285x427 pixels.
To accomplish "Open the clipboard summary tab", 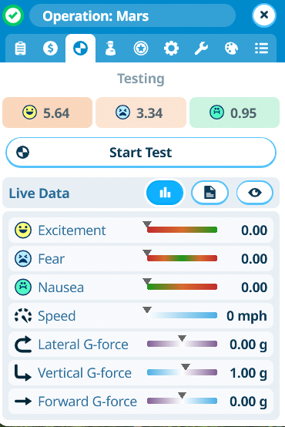I will coord(21,49).
